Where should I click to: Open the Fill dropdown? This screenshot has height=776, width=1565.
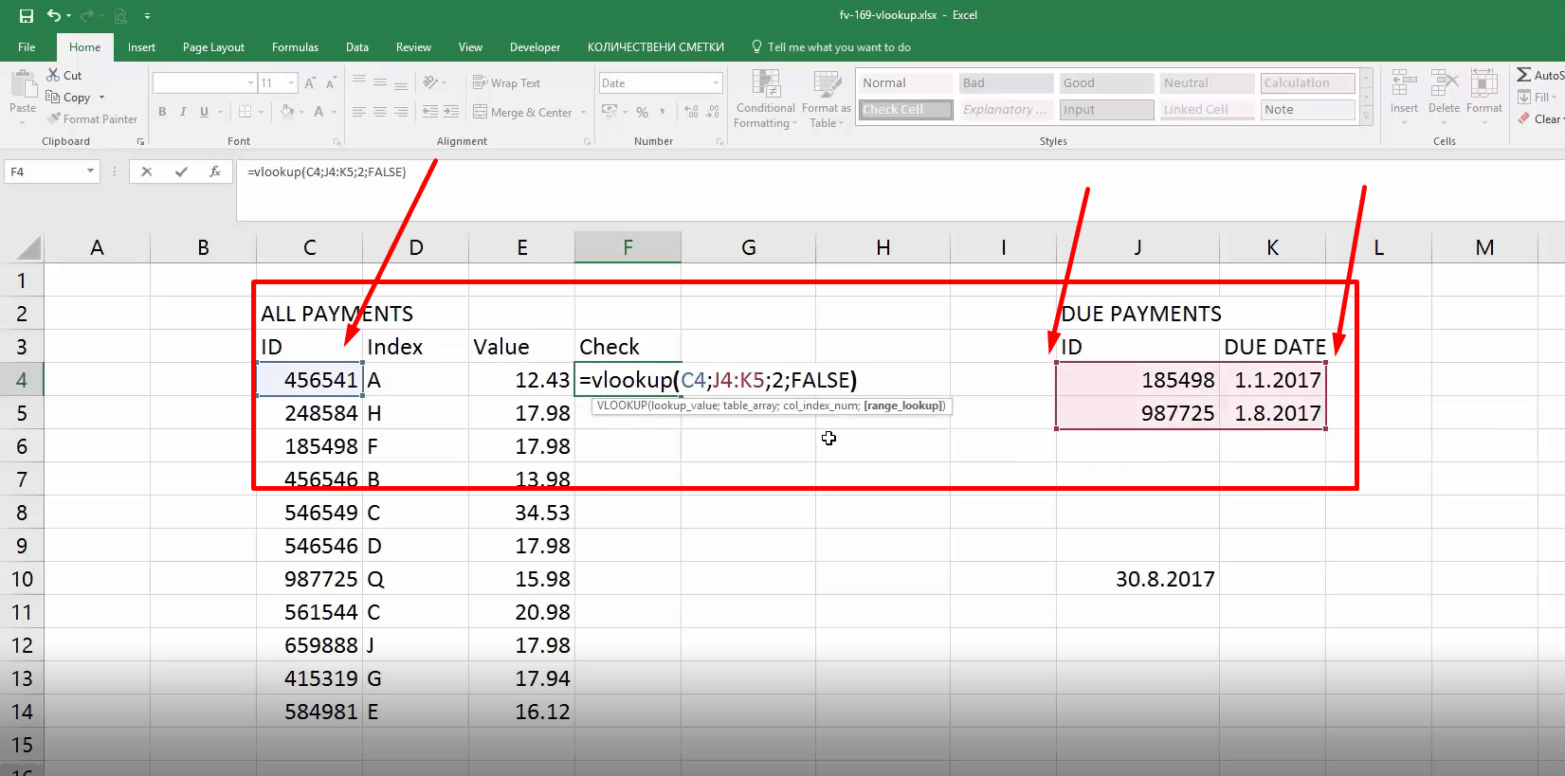[x=1538, y=97]
